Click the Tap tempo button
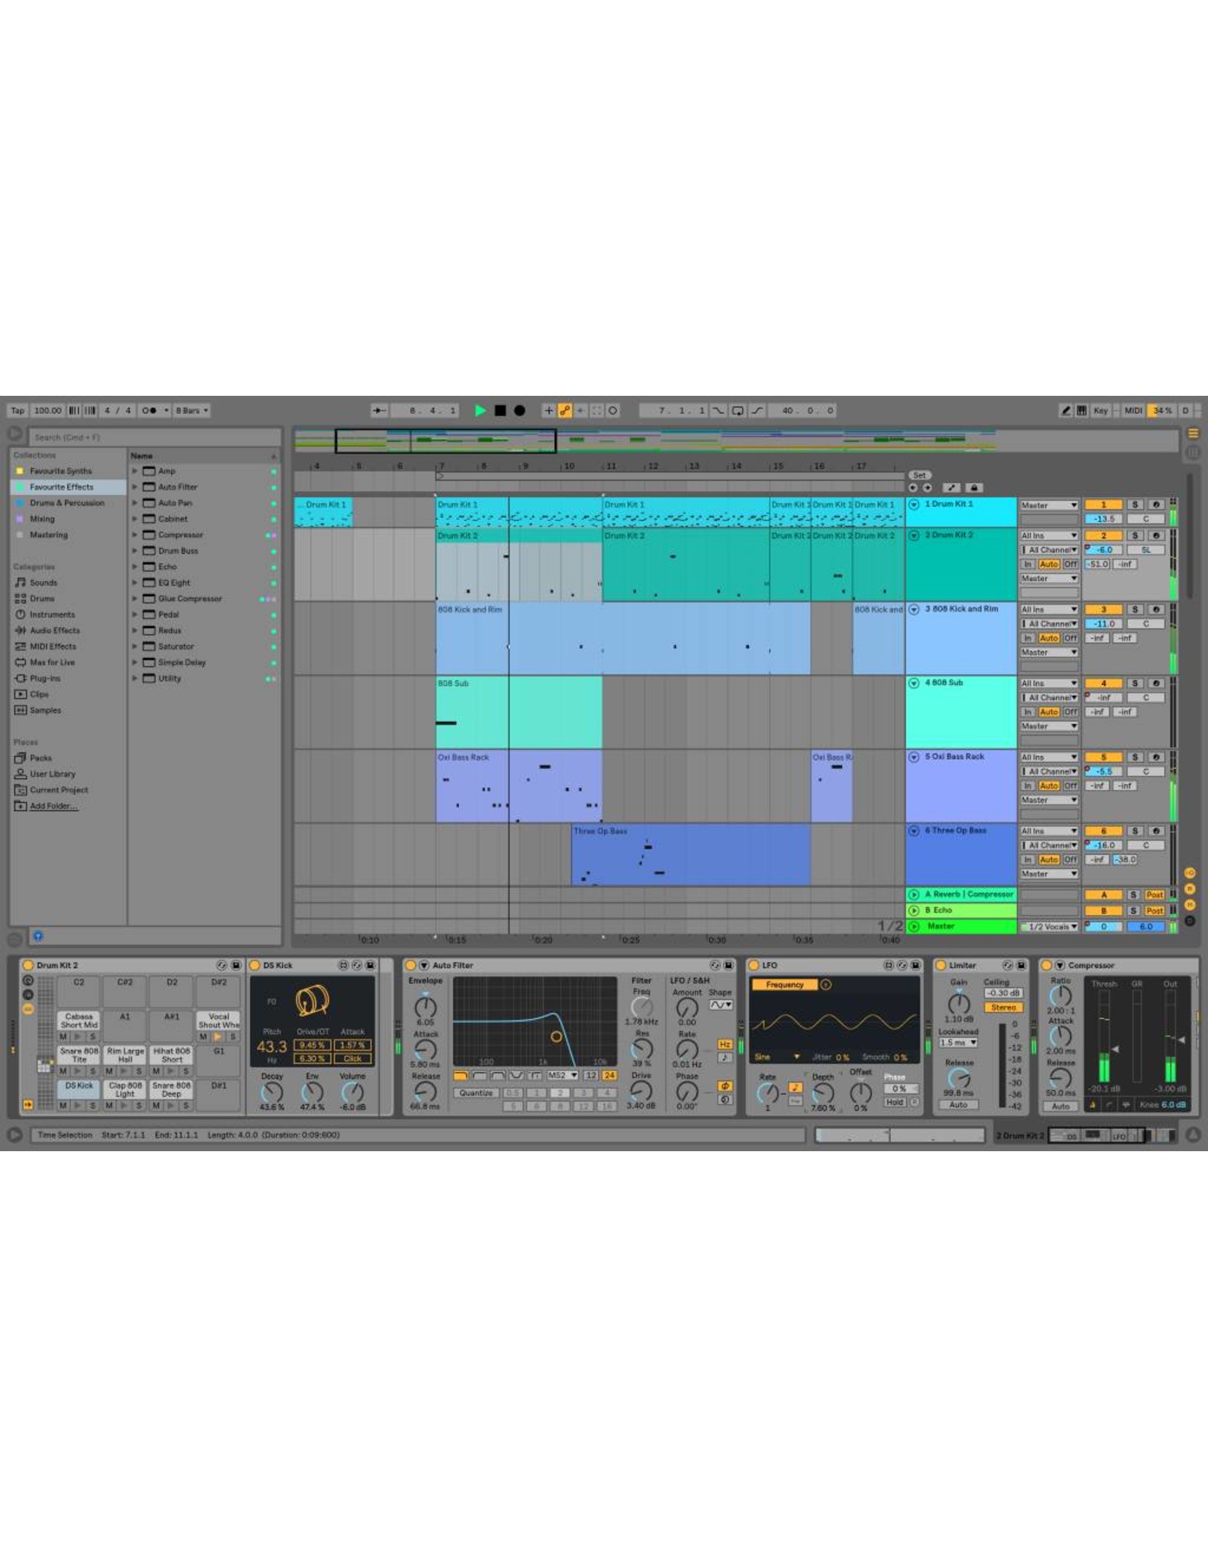This screenshot has height=1547, width=1208. coord(17,410)
